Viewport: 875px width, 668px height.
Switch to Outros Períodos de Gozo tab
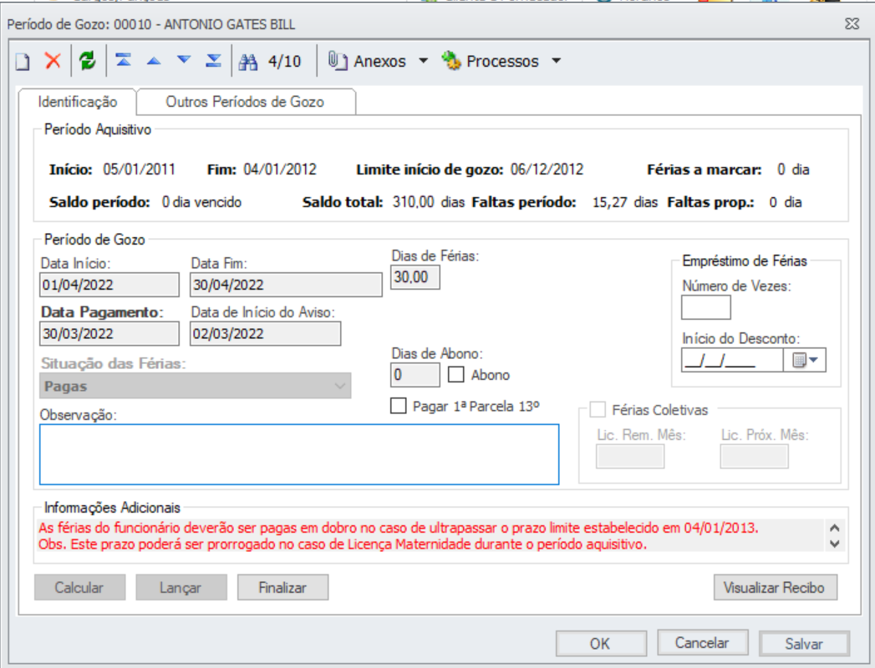tap(245, 102)
